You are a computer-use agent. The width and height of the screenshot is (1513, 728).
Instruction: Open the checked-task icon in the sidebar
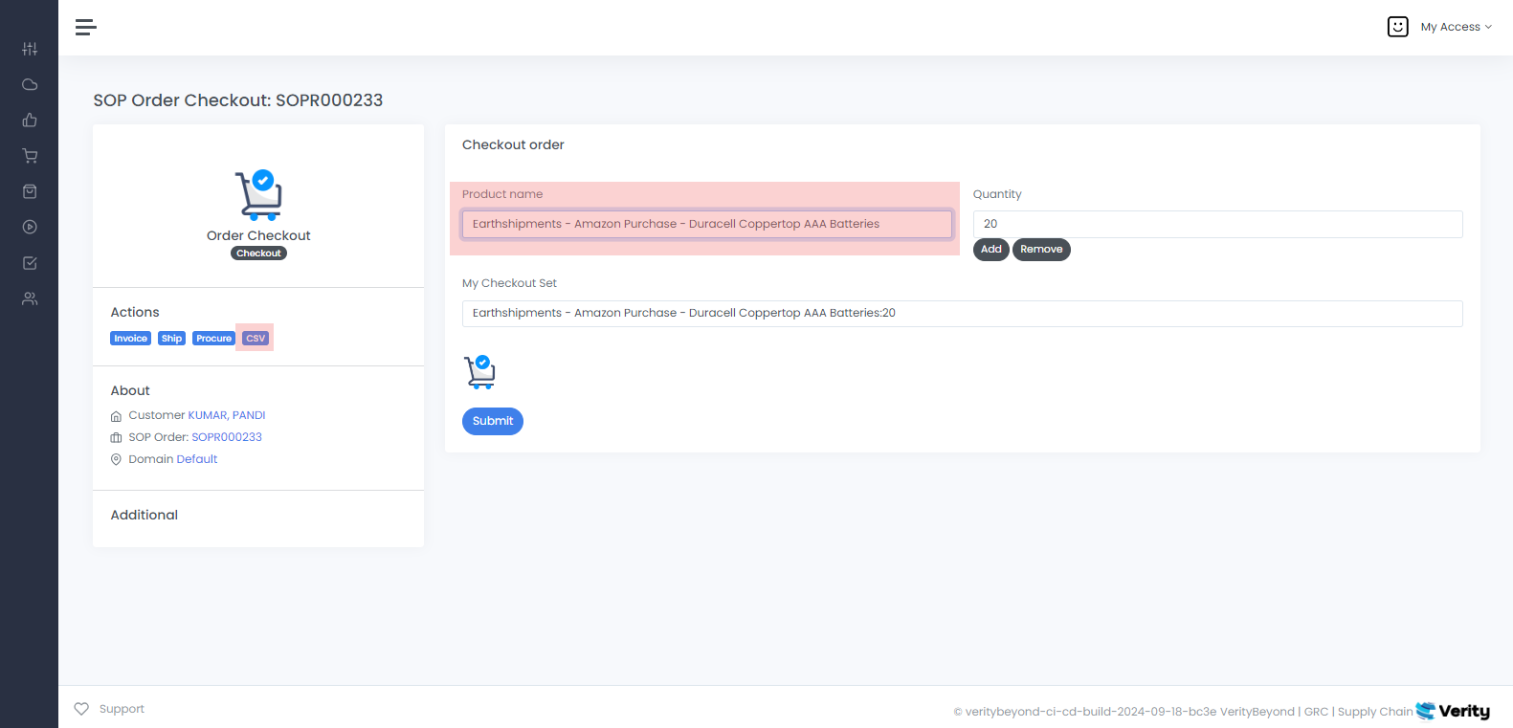[30, 262]
